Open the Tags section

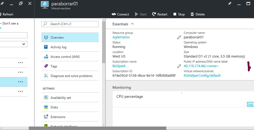[70, 66]
